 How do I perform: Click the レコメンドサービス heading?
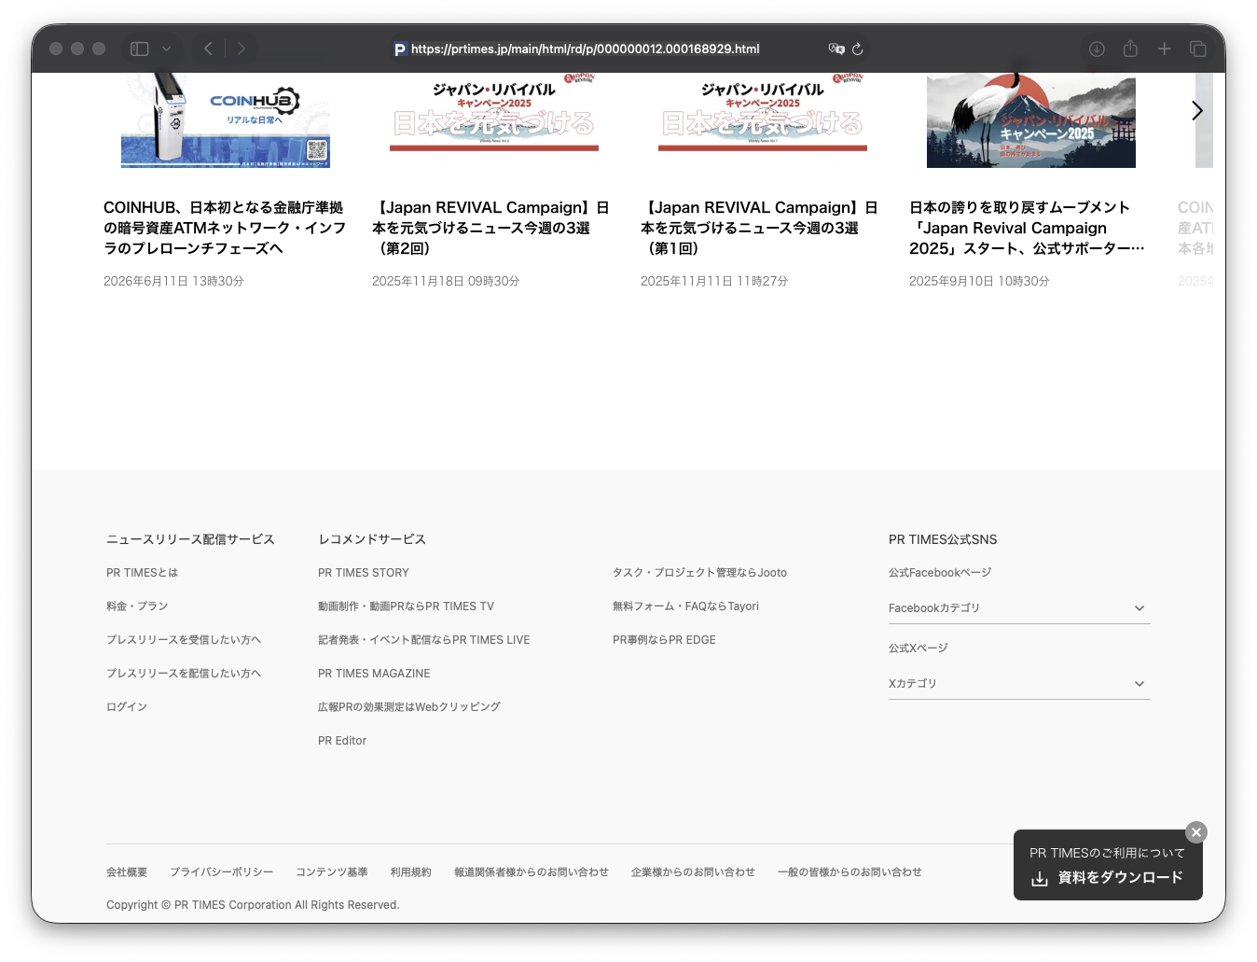pos(372,539)
